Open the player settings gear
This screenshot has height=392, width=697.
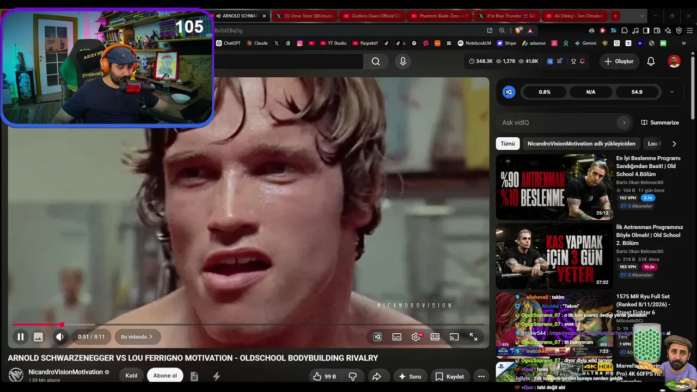[416, 337]
